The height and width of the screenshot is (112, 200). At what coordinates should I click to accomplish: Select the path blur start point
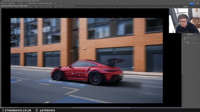(x=72, y=73)
